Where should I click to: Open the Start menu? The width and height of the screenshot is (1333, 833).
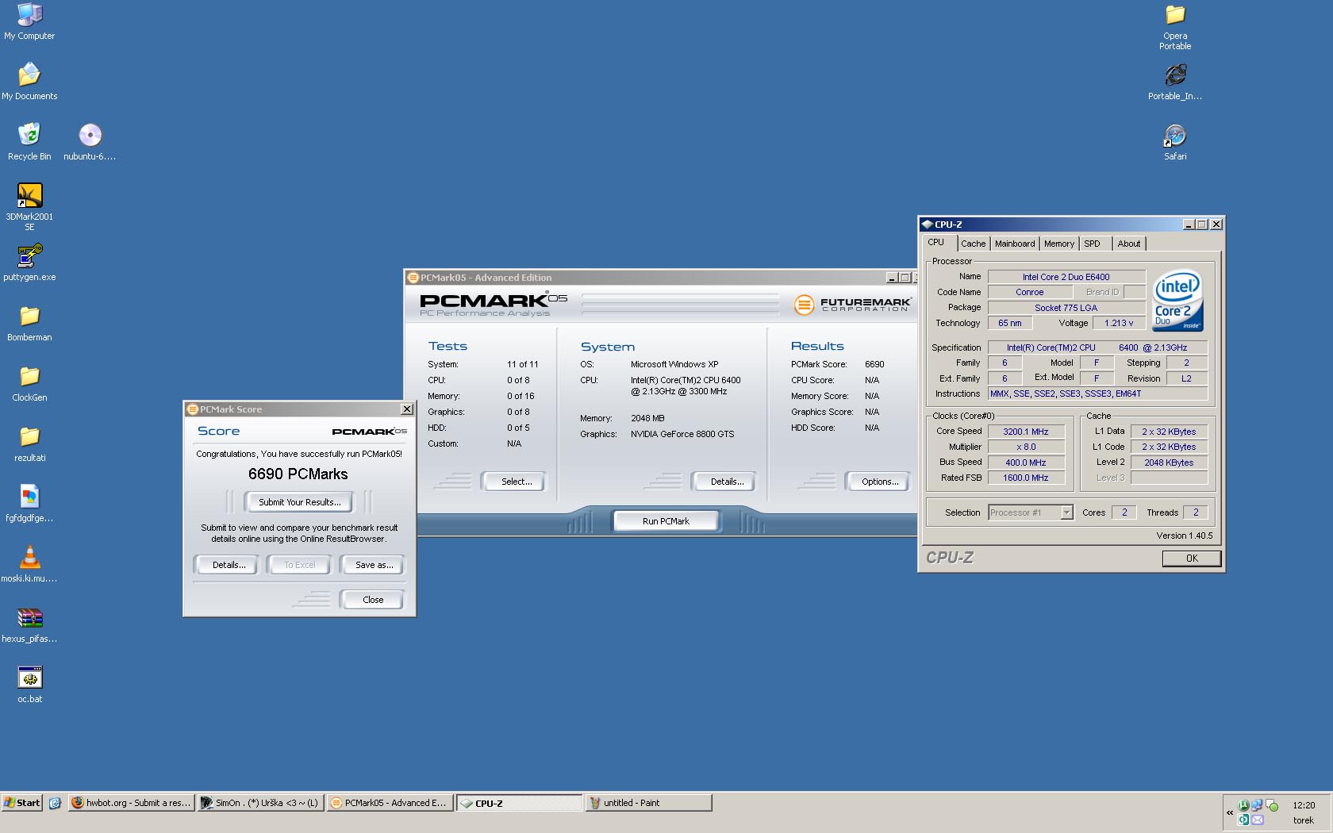pyautogui.click(x=22, y=803)
